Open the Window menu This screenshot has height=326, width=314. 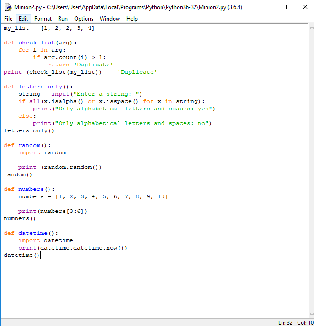(x=110, y=19)
